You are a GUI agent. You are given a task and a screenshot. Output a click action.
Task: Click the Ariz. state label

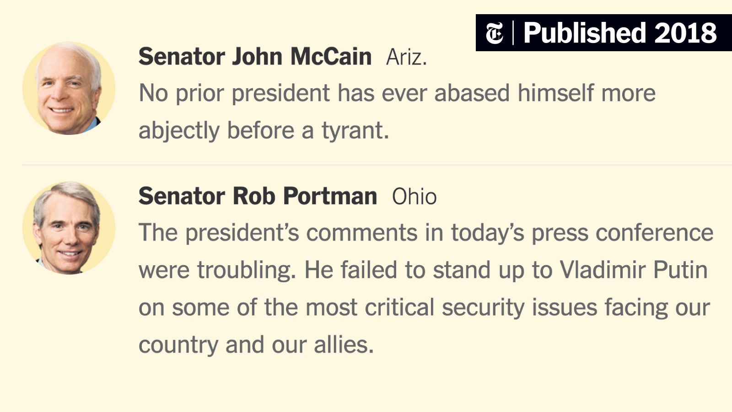(x=406, y=58)
